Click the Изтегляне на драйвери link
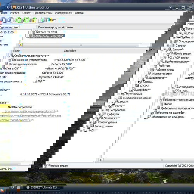This screenshot has width=194, height=194. [170, 113]
